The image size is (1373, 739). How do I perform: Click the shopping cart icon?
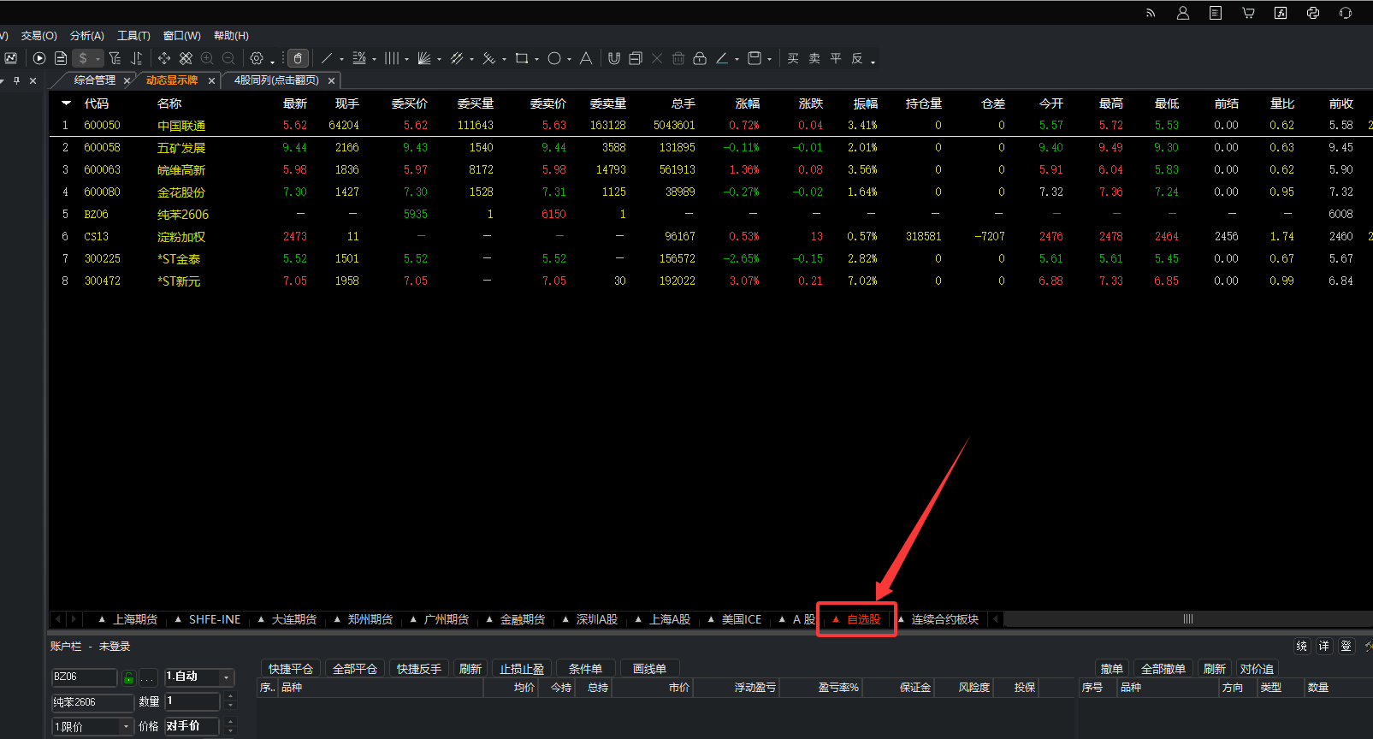[1248, 13]
